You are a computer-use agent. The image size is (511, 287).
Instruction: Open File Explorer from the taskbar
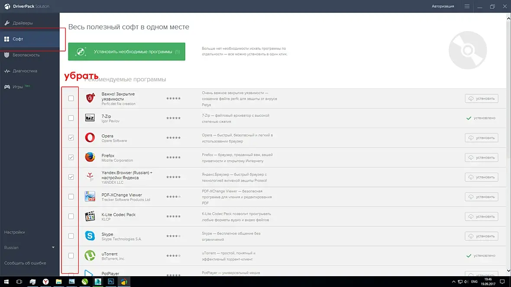58,281
